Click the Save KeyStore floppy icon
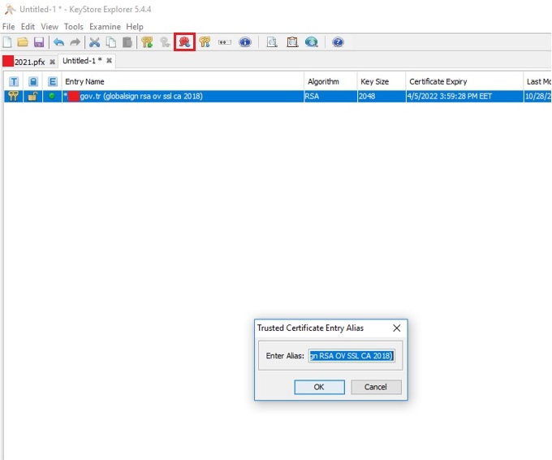The height and width of the screenshot is (460, 552). (x=38, y=42)
